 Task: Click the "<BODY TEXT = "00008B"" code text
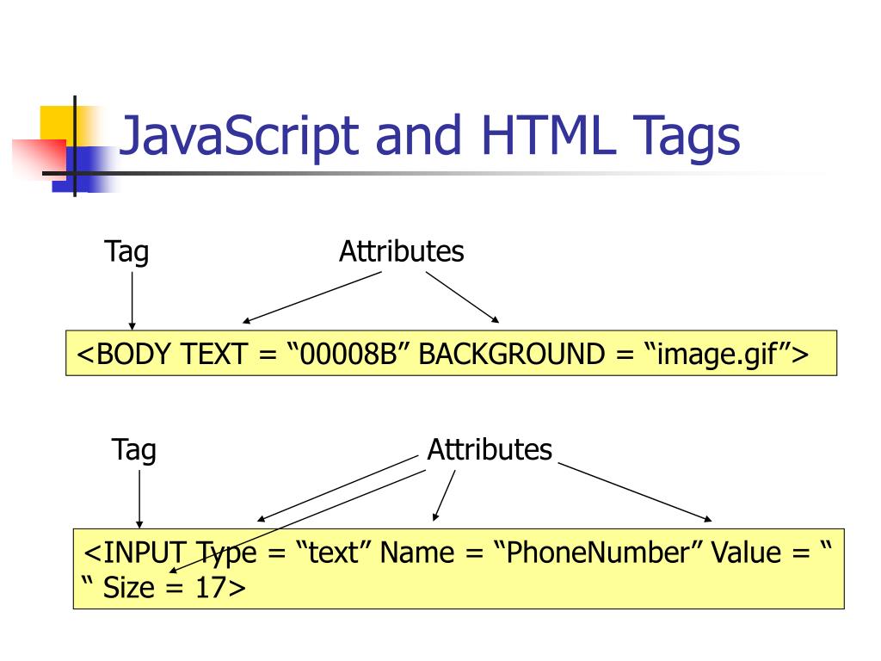click(x=244, y=354)
